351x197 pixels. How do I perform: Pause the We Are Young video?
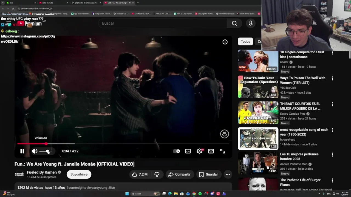22,151
